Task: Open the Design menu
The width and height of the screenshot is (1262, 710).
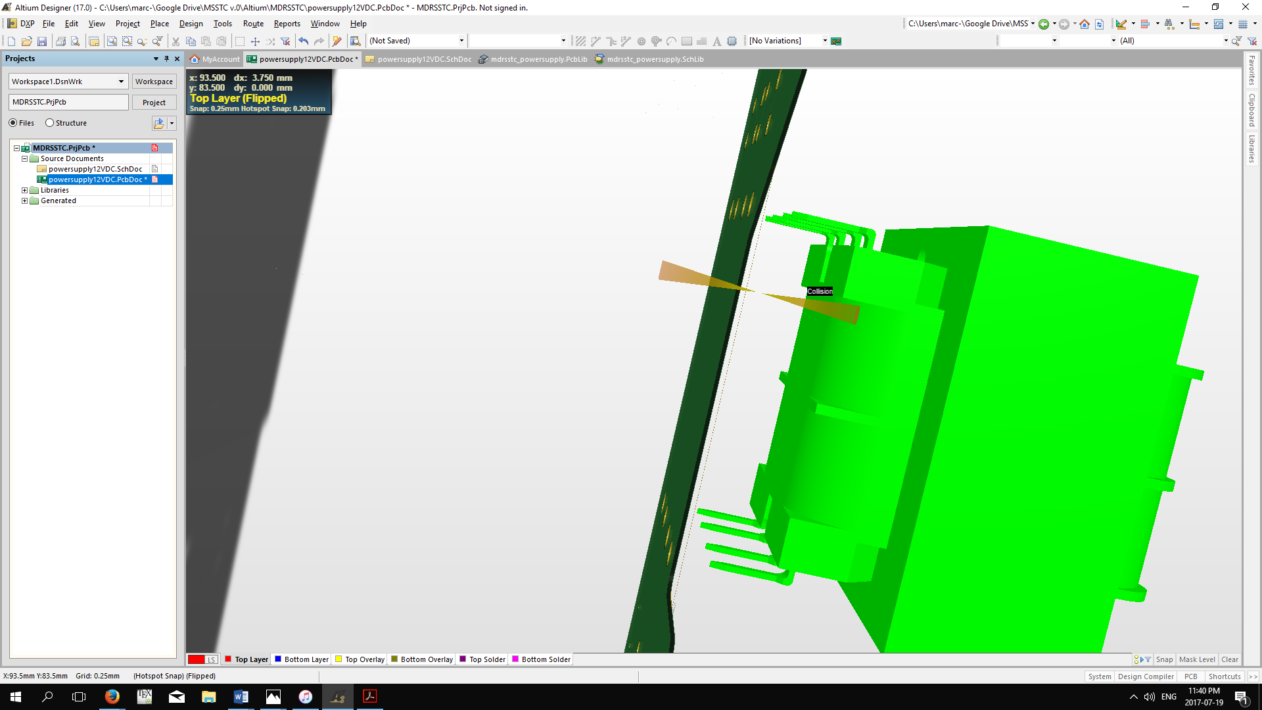Action: (191, 24)
